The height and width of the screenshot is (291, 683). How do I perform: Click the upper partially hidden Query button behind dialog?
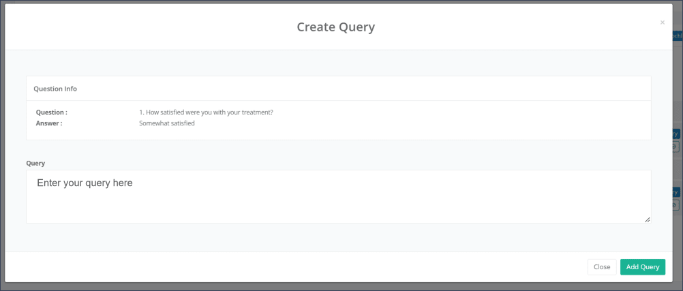point(676,134)
